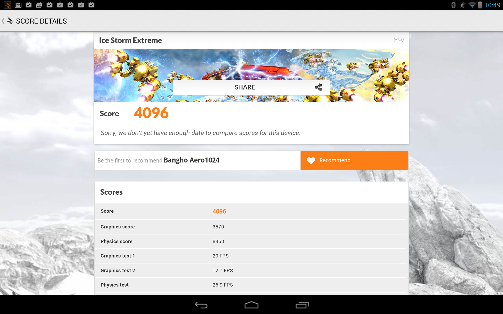Tap the Bluetooth status icon
The width and height of the screenshot is (503, 314).
[x=453, y=5]
